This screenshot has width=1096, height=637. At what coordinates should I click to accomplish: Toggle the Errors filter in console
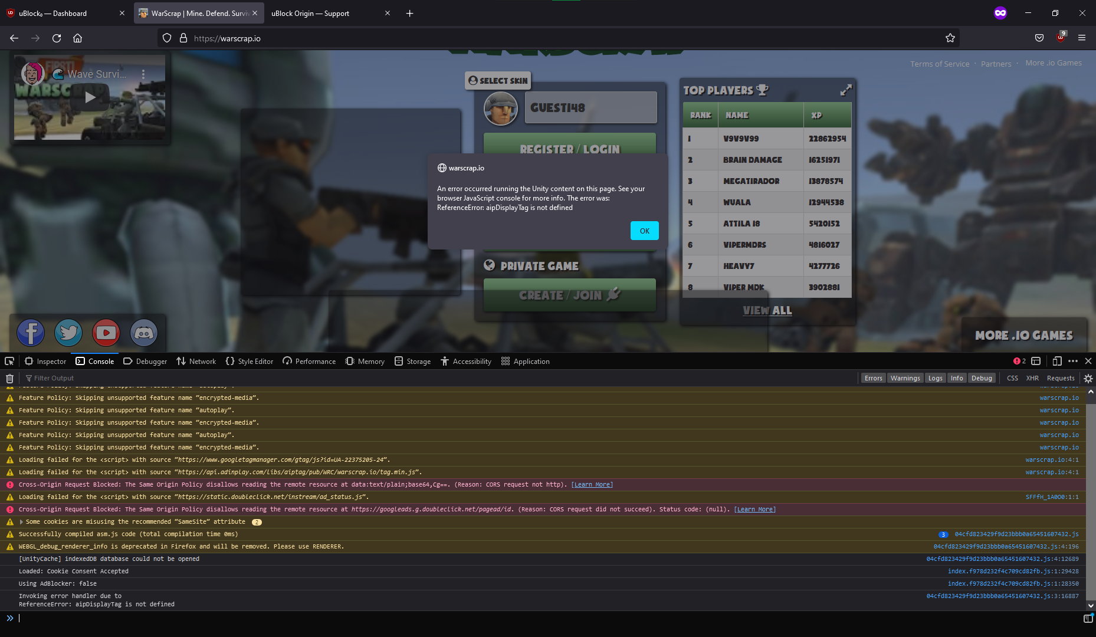pyautogui.click(x=873, y=378)
